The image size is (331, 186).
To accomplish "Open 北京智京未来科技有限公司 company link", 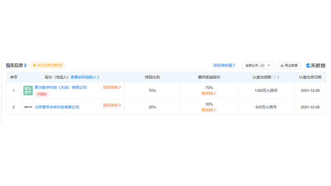I will point(57,107).
